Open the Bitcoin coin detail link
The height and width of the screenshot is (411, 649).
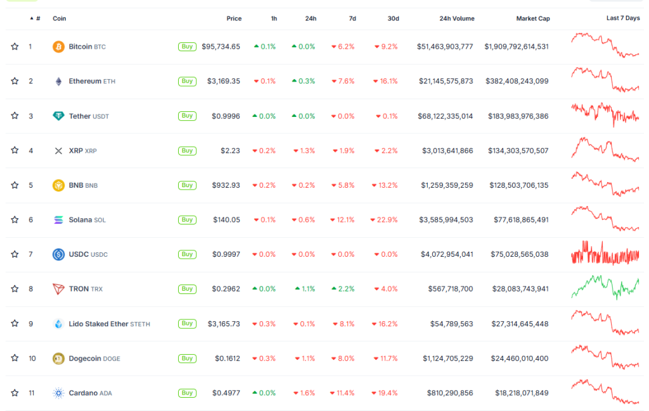tap(85, 46)
